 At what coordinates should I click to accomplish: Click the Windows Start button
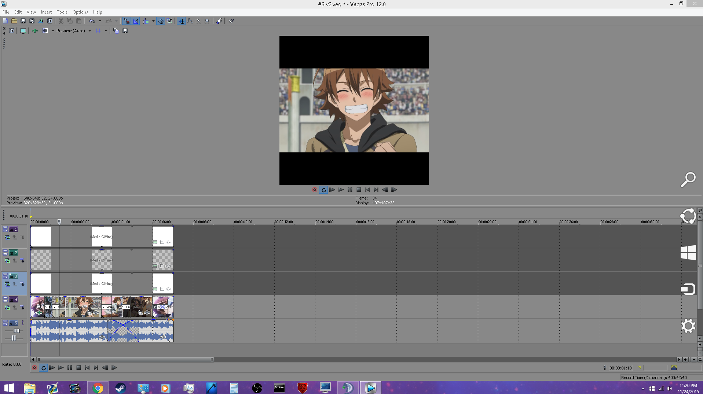click(9, 388)
